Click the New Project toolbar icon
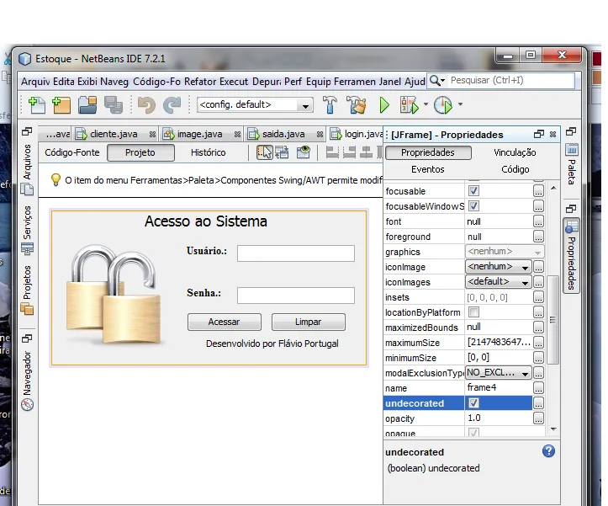The height and width of the screenshot is (506, 608). click(61, 105)
